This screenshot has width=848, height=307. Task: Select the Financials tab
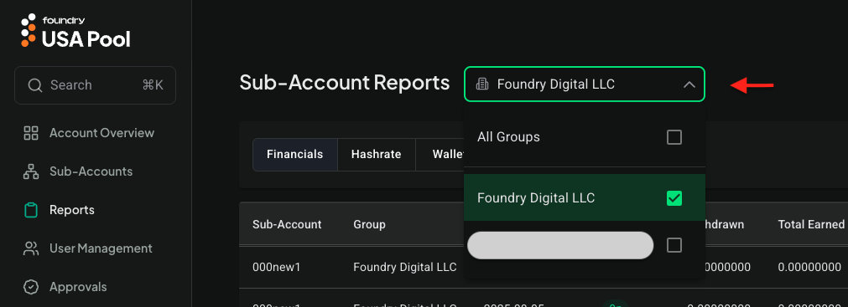click(294, 154)
